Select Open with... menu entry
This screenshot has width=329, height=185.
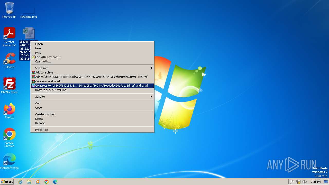click(x=92, y=61)
